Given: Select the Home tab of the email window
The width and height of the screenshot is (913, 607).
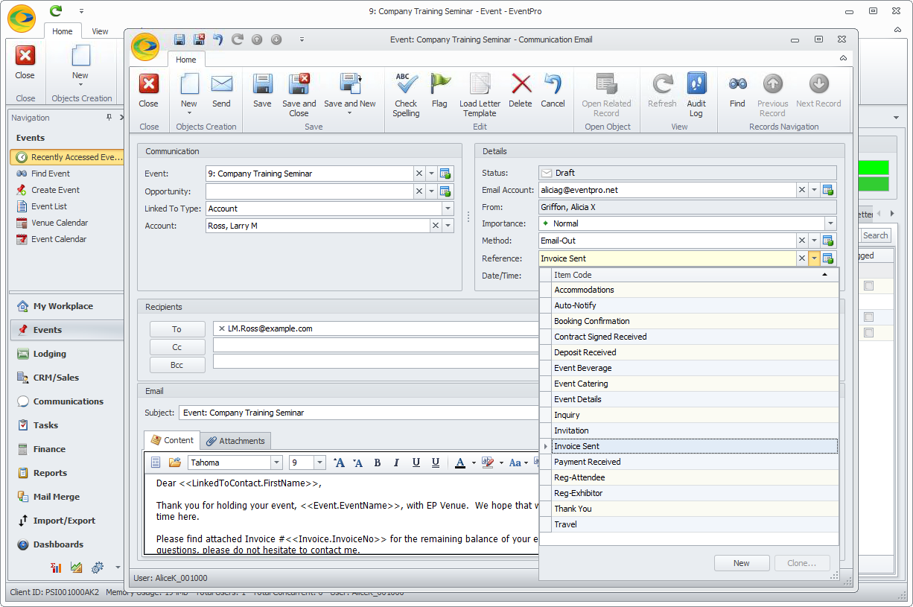Looking at the screenshot, I should tap(186, 60).
